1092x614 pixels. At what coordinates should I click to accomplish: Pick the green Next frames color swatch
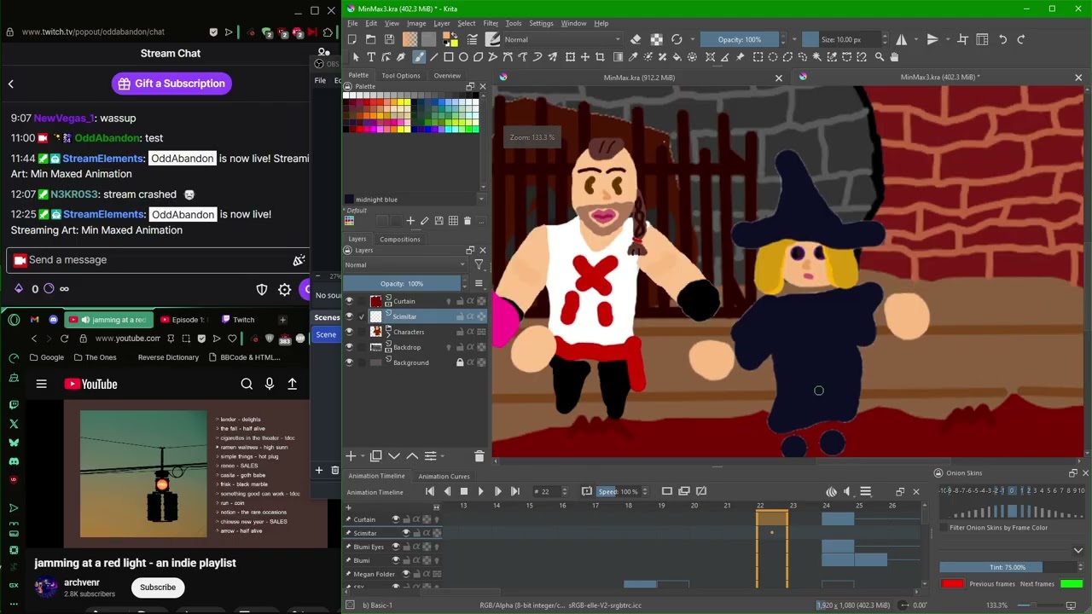pyautogui.click(x=1072, y=584)
